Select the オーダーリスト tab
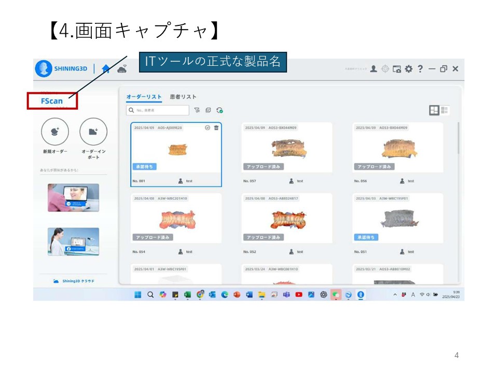The width and height of the screenshot is (498, 373). tap(144, 97)
